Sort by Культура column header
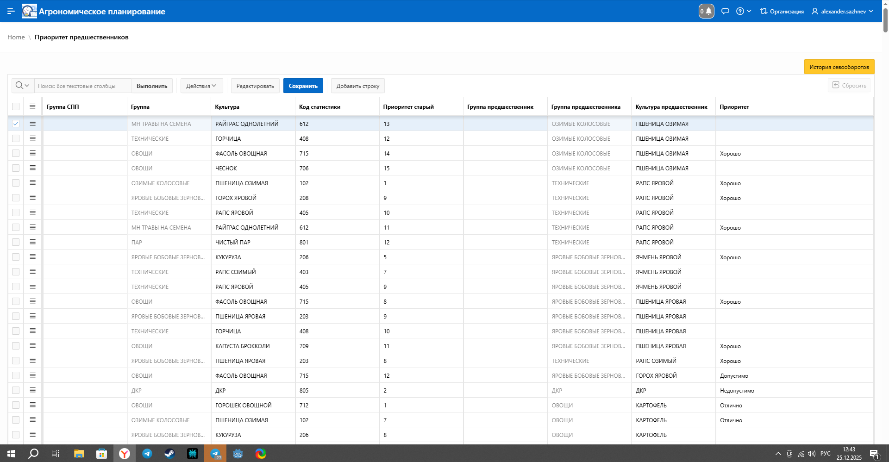The image size is (889, 462). [x=227, y=107]
